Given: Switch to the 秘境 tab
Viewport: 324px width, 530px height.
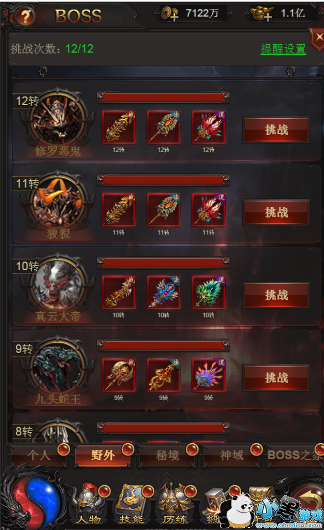Looking at the screenshot, I should click(167, 455).
